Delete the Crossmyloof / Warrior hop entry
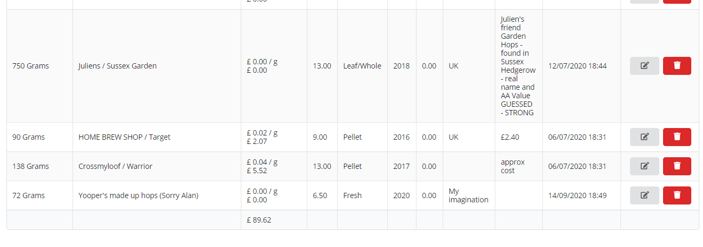The height and width of the screenshot is (247, 703). [677, 166]
